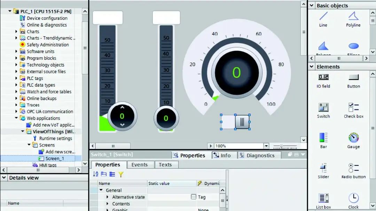Image resolution: width=376 pixels, height=211 pixels.
Task: Click the Static value column header
Action: click(x=172, y=184)
